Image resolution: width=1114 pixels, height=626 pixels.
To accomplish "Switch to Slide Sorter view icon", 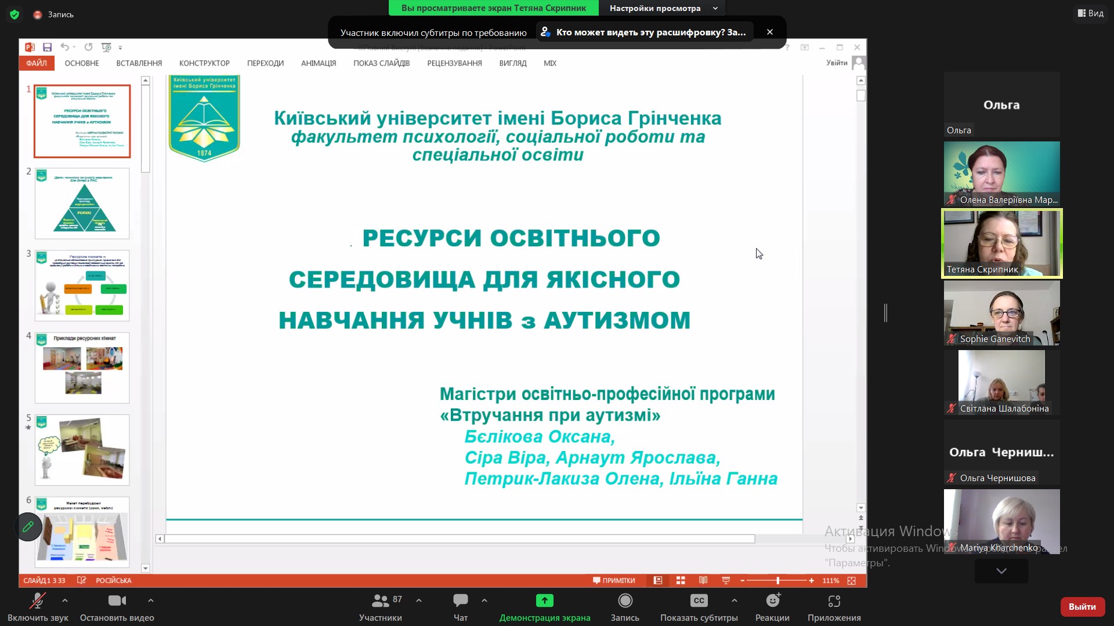I will click(681, 580).
